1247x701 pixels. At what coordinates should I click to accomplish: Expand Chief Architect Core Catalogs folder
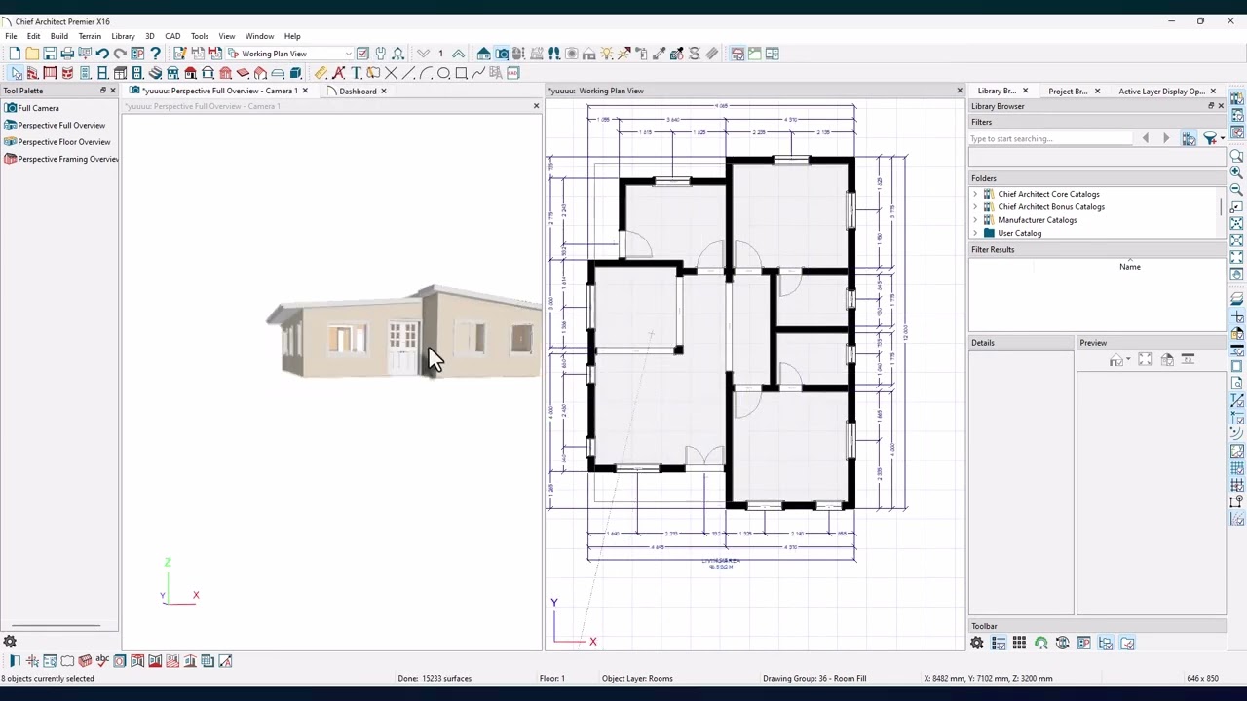[975, 194]
